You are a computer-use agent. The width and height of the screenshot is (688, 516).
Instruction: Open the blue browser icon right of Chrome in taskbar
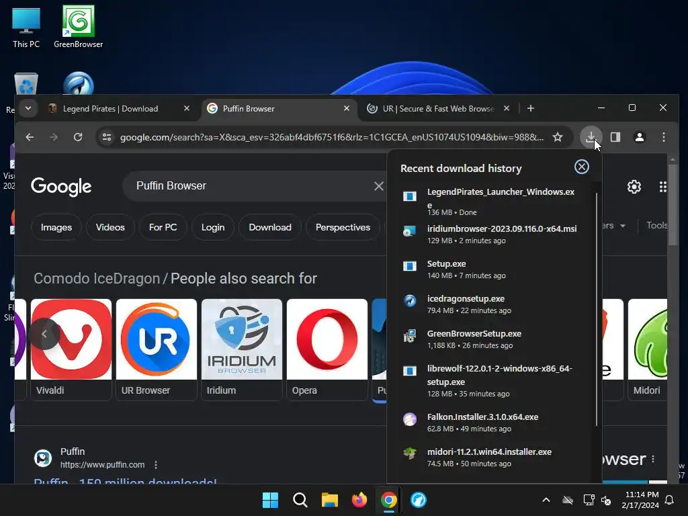[x=418, y=500]
